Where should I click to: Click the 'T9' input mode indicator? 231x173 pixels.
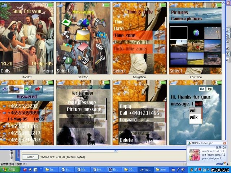(x=209, y=89)
